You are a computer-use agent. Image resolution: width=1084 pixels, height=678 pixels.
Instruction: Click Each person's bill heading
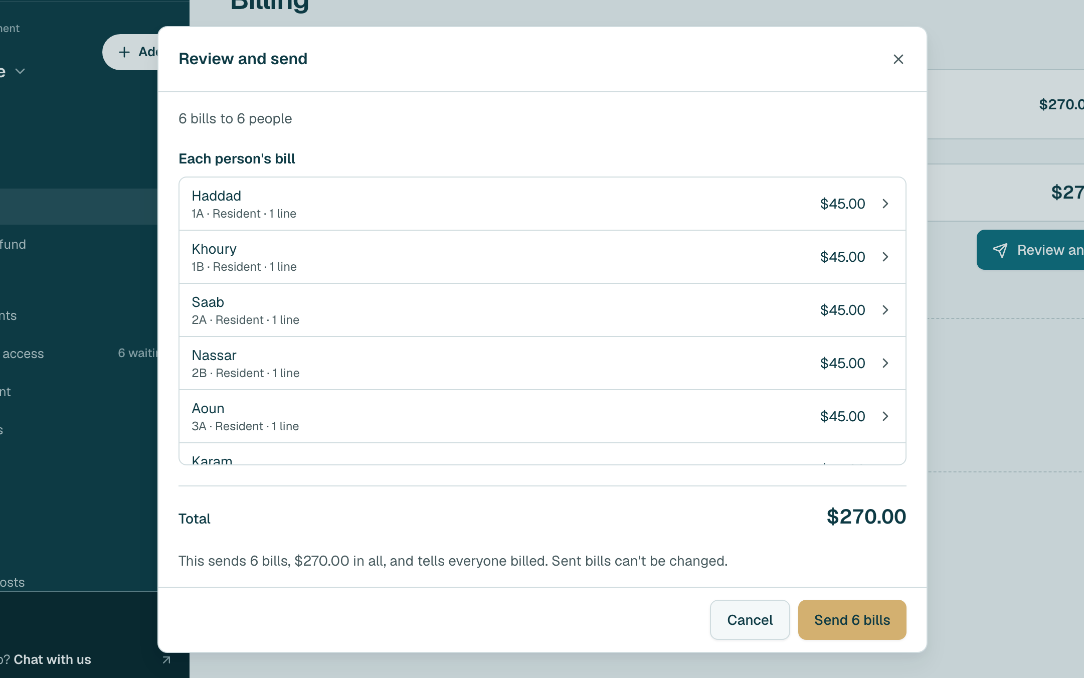click(237, 158)
